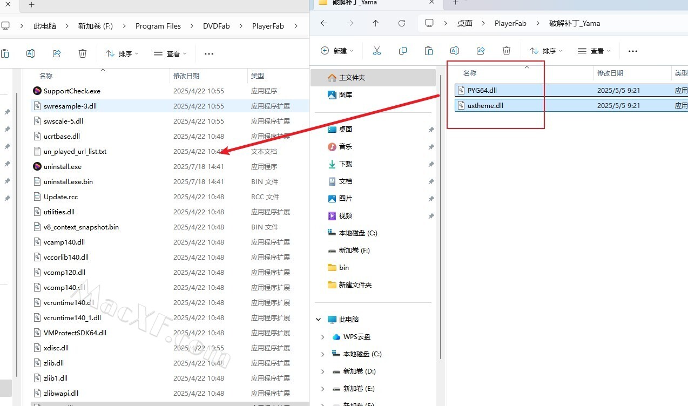Click 此电脑 breadcrumb in left address bar

tap(45, 26)
